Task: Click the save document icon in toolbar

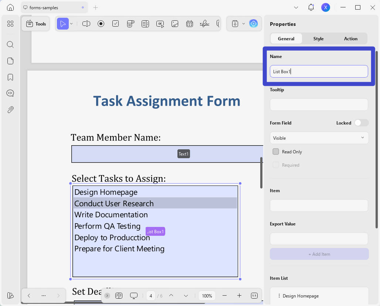Action: (235, 24)
